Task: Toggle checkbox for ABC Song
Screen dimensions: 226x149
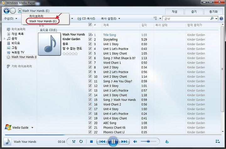Action: coord(90,123)
